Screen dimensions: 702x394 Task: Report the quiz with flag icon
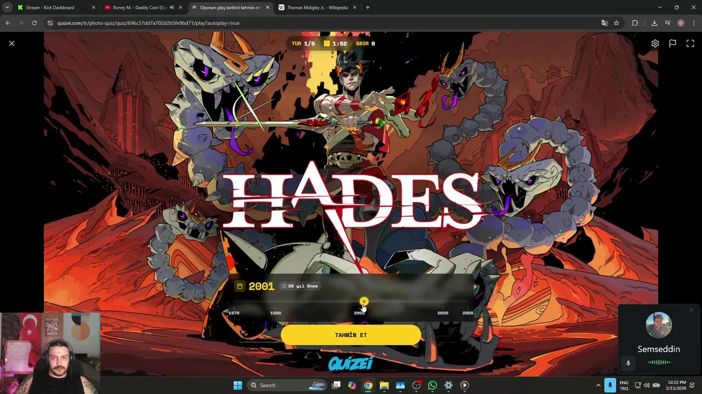672,43
